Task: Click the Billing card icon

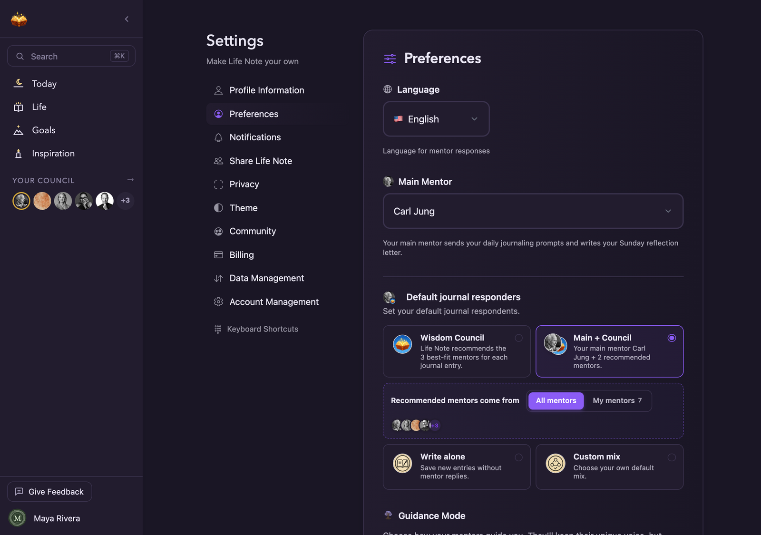Action: tap(218, 255)
